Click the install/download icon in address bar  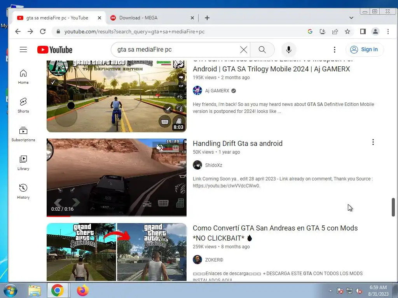click(322, 31)
